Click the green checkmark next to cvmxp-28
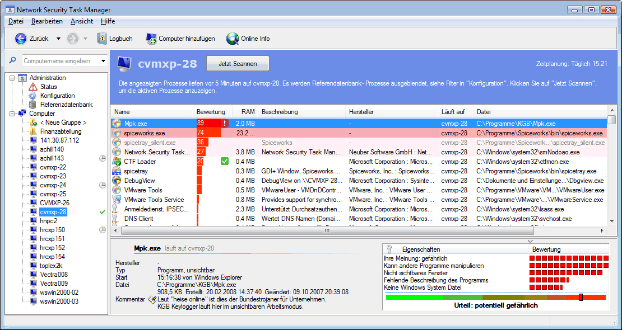This screenshot has width=622, height=330. coord(101,212)
